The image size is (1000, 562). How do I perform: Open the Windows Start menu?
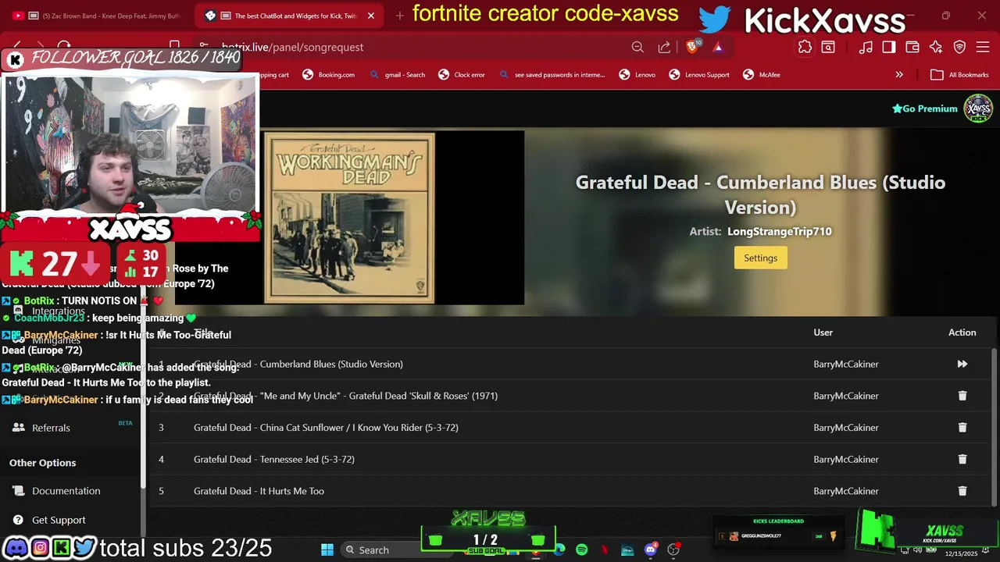point(327,550)
